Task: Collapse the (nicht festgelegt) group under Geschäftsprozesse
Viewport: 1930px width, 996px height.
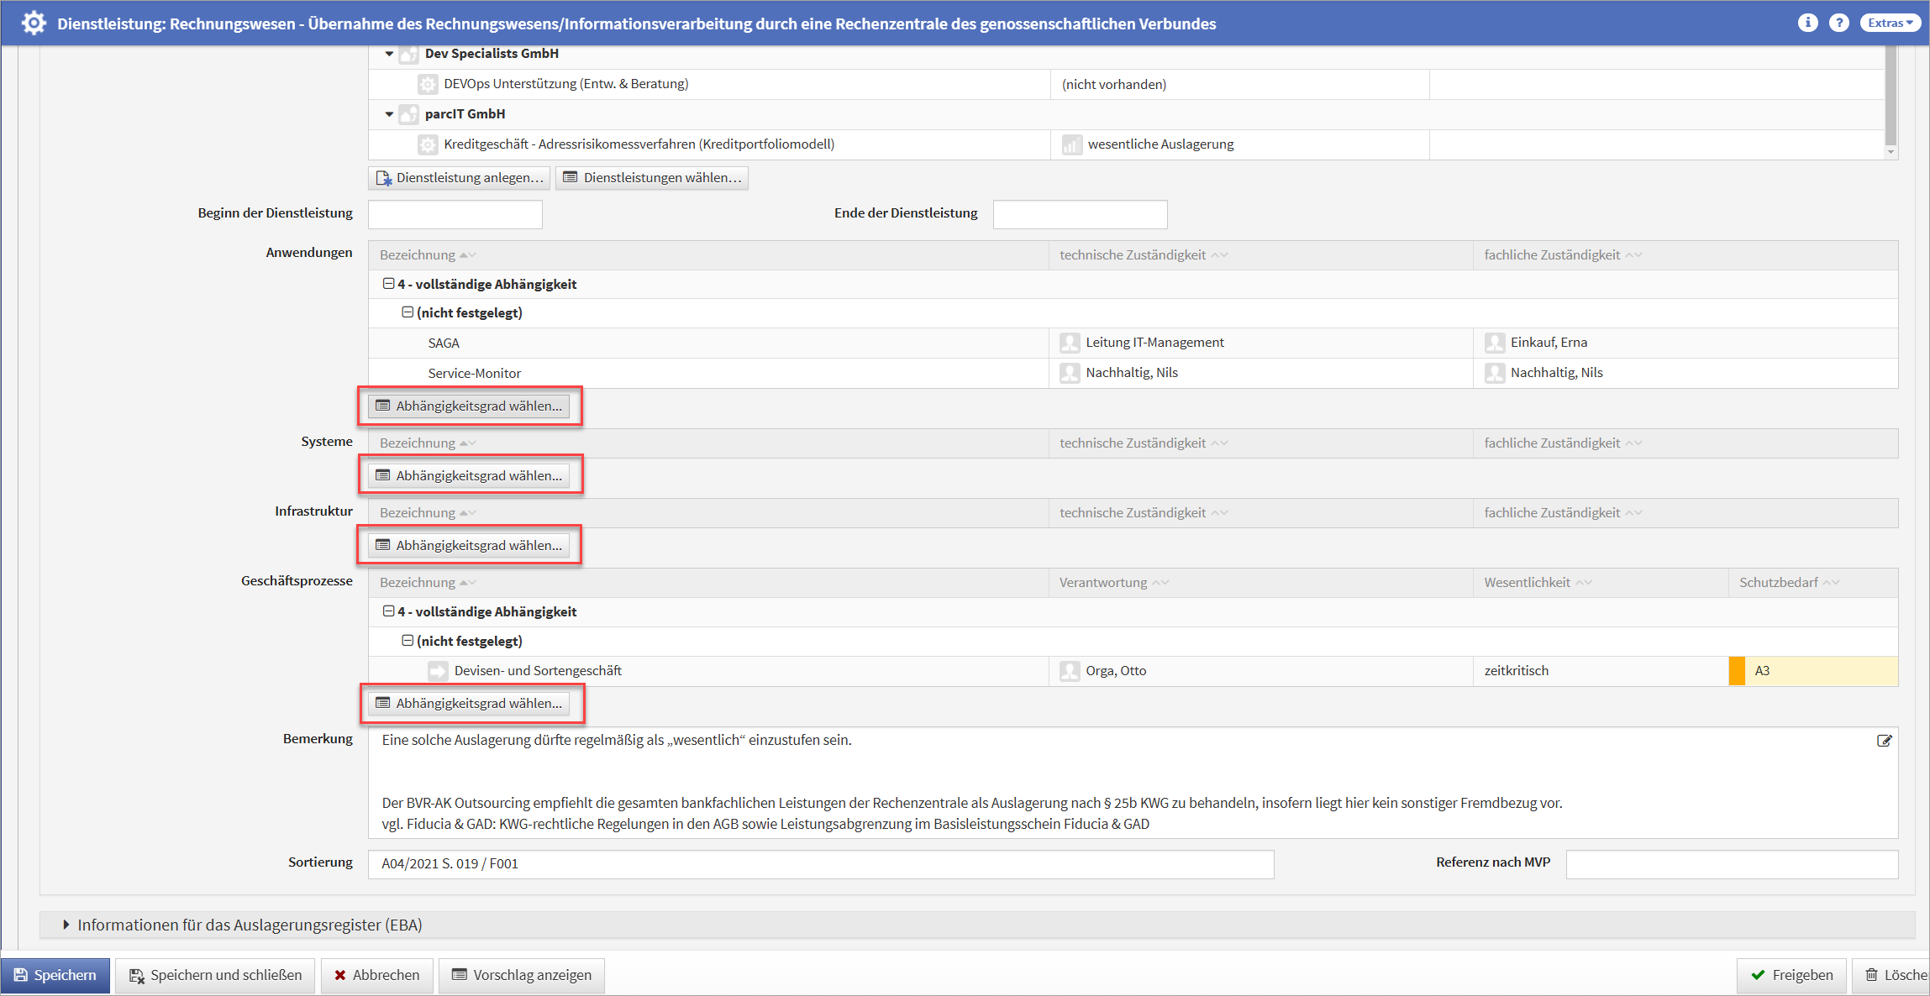Action: pos(408,641)
